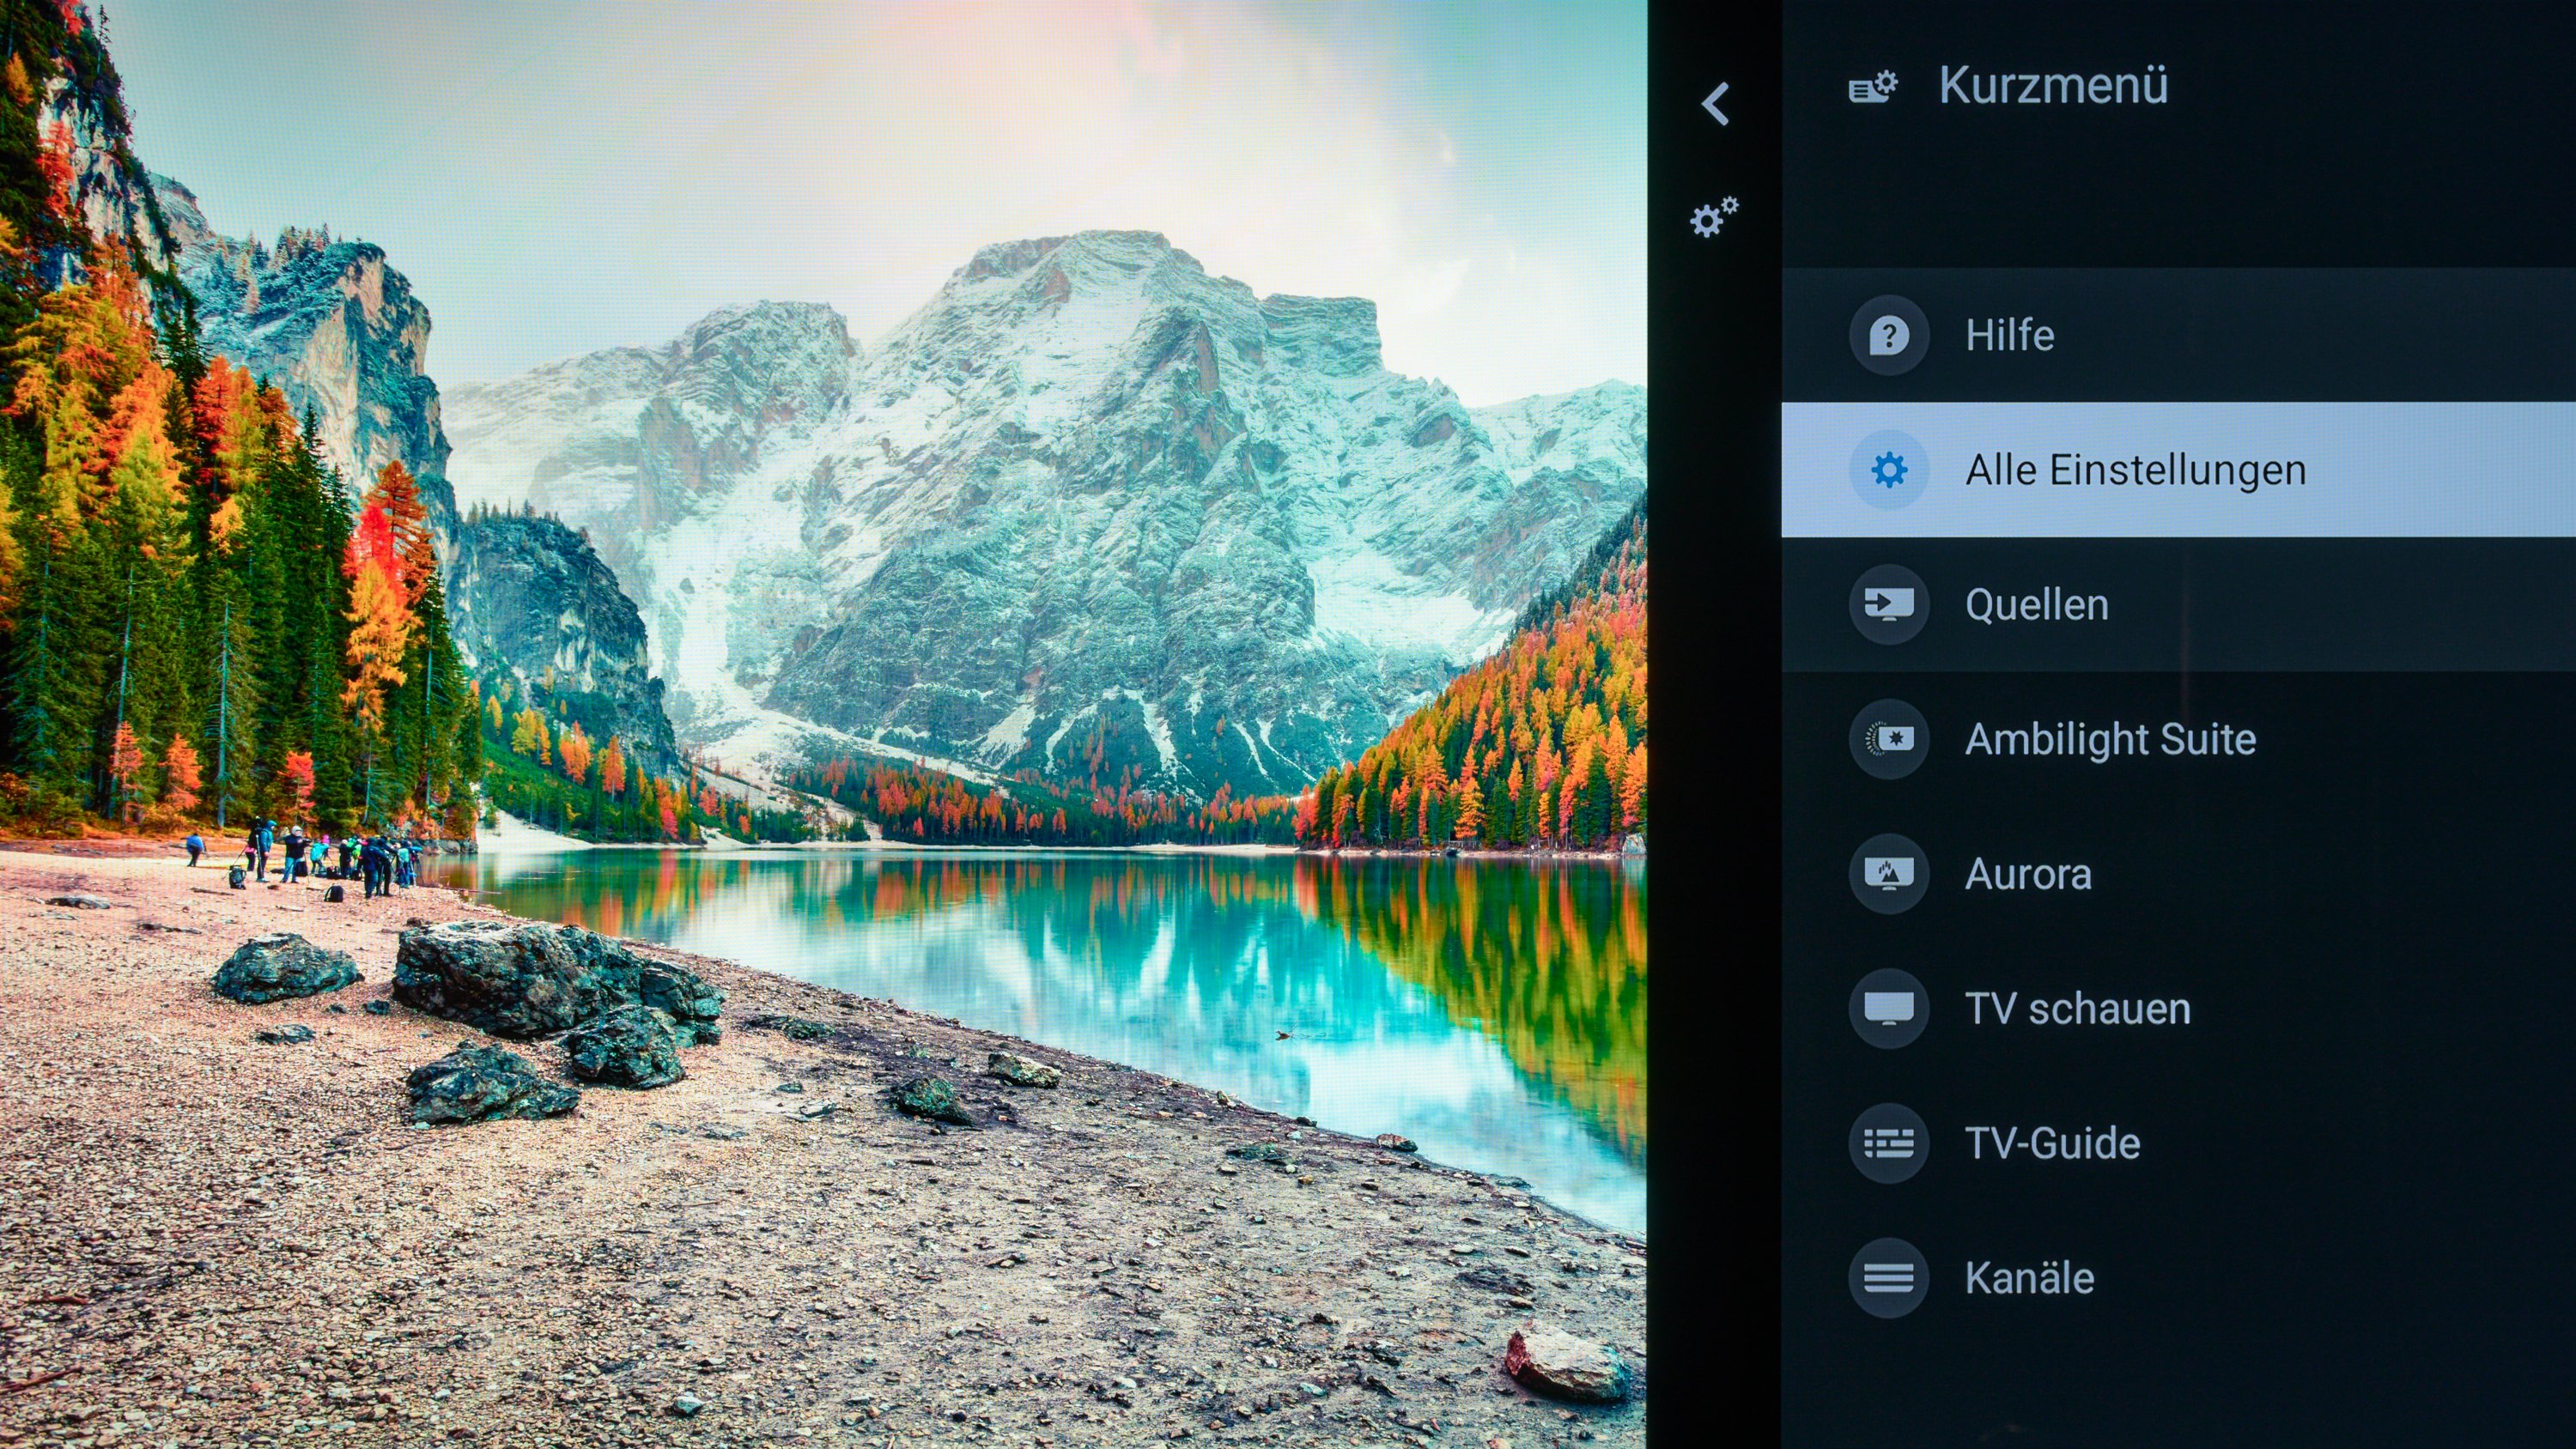Select Kanäle text entry
The height and width of the screenshot is (1449, 2576).
(2029, 1278)
